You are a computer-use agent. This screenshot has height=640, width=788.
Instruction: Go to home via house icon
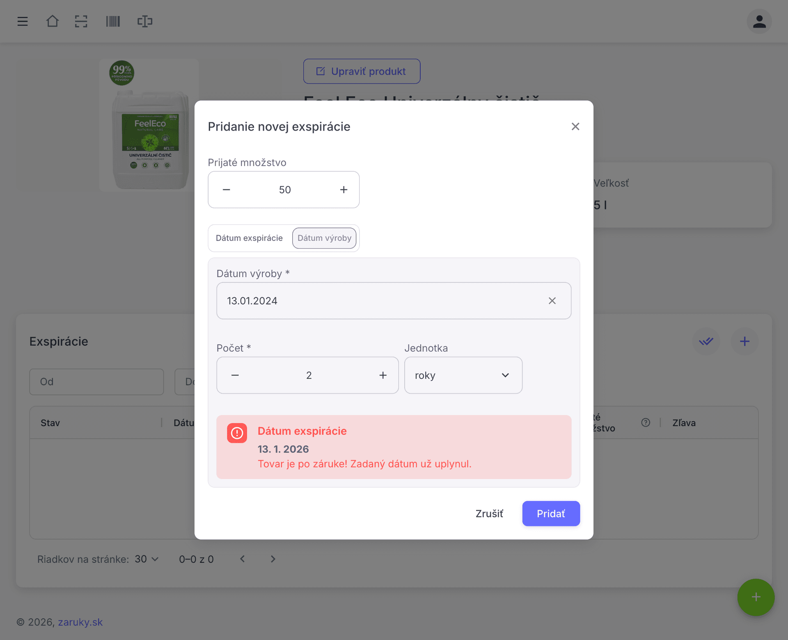tap(52, 21)
